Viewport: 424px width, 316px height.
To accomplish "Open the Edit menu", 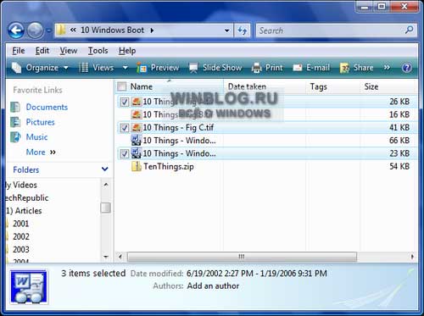I will pyautogui.click(x=42, y=51).
